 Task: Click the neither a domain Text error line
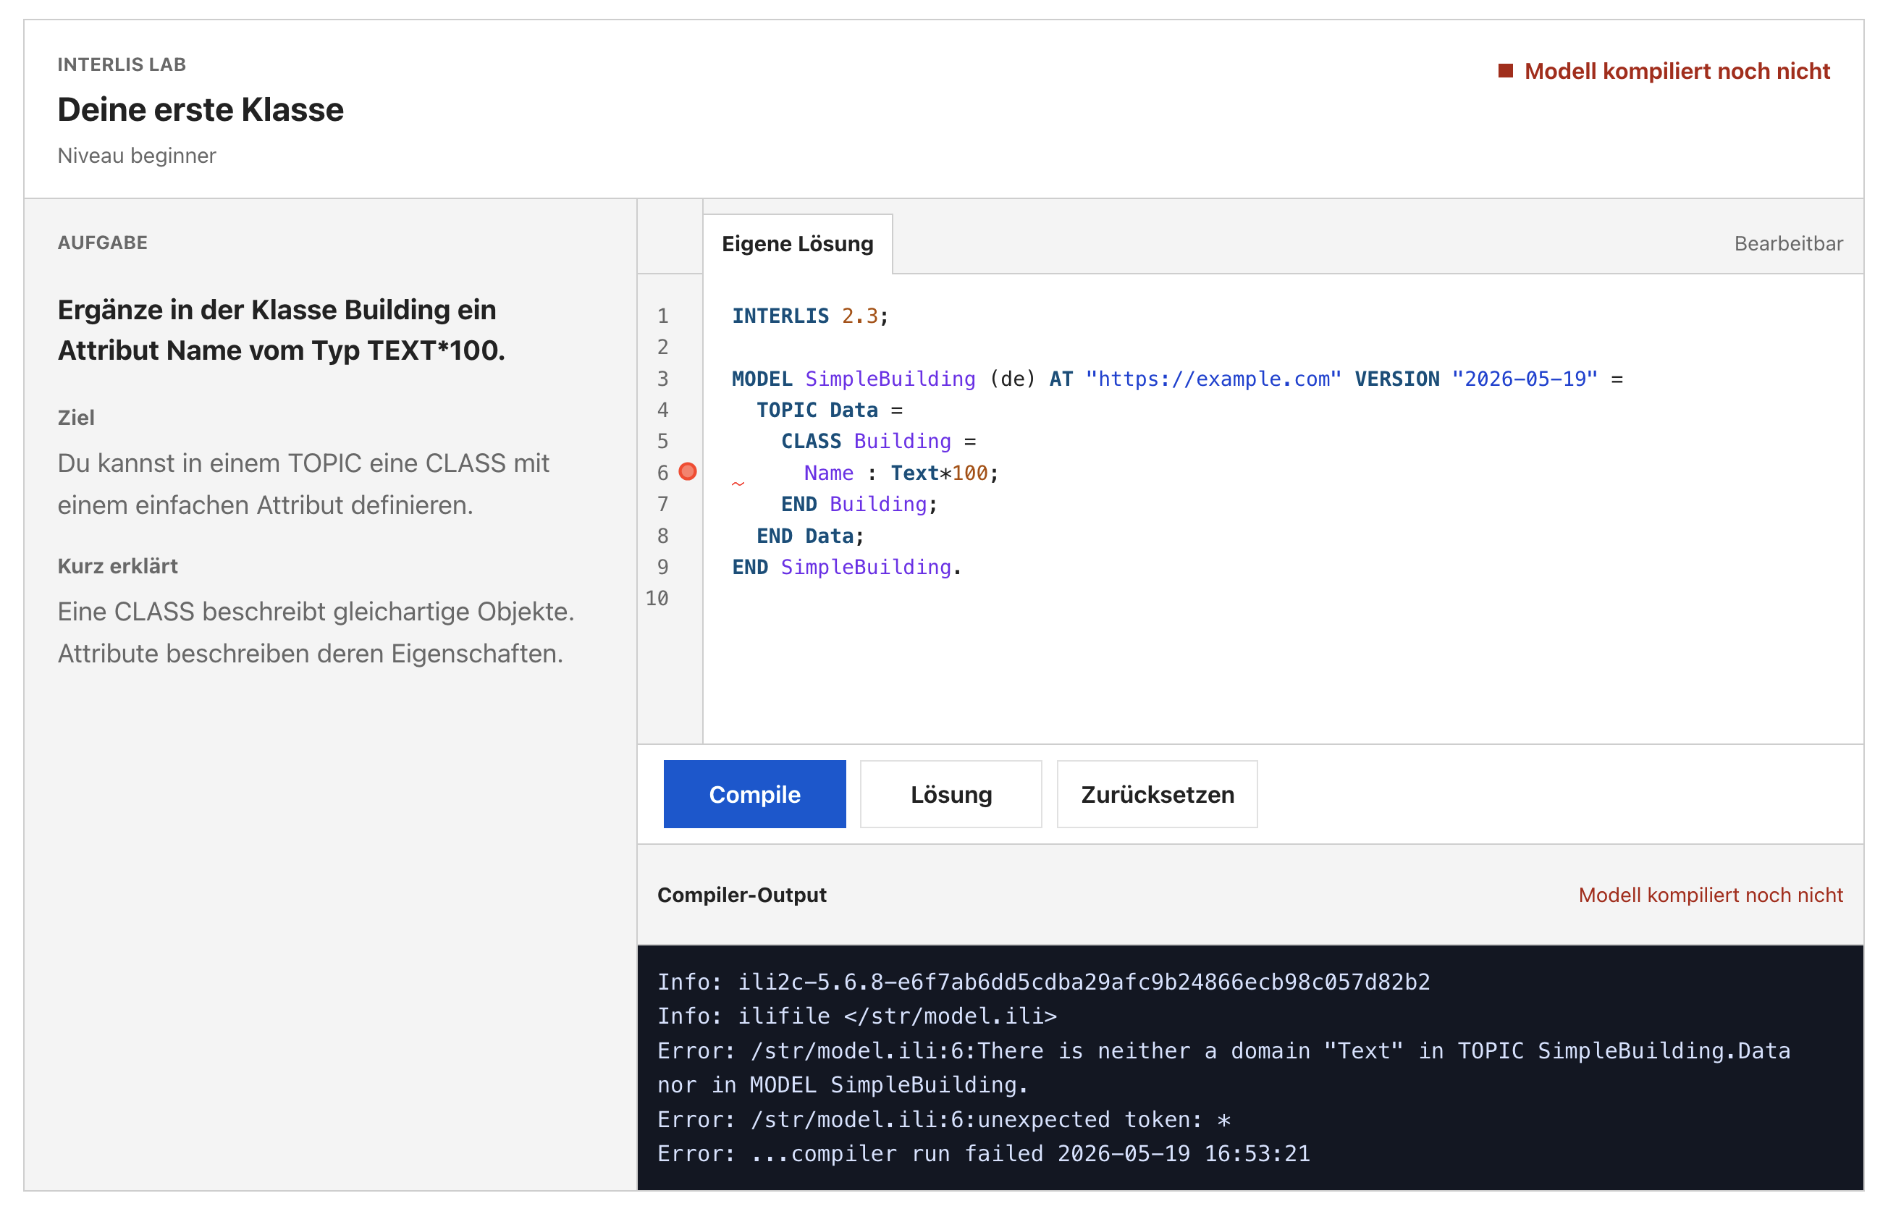pos(1223,1068)
